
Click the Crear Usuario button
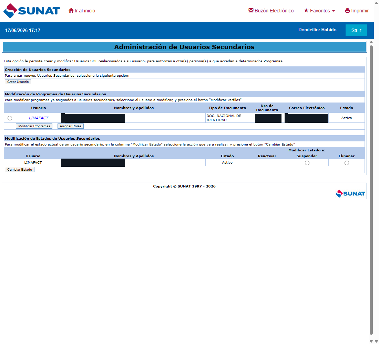pyautogui.click(x=18, y=82)
